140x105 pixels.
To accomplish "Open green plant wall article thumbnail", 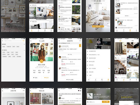I will [76, 10].
